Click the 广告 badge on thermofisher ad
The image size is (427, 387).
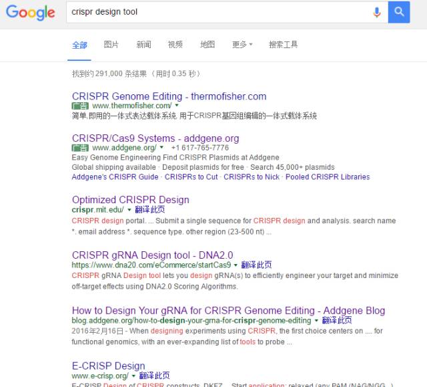click(x=80, y=106)
